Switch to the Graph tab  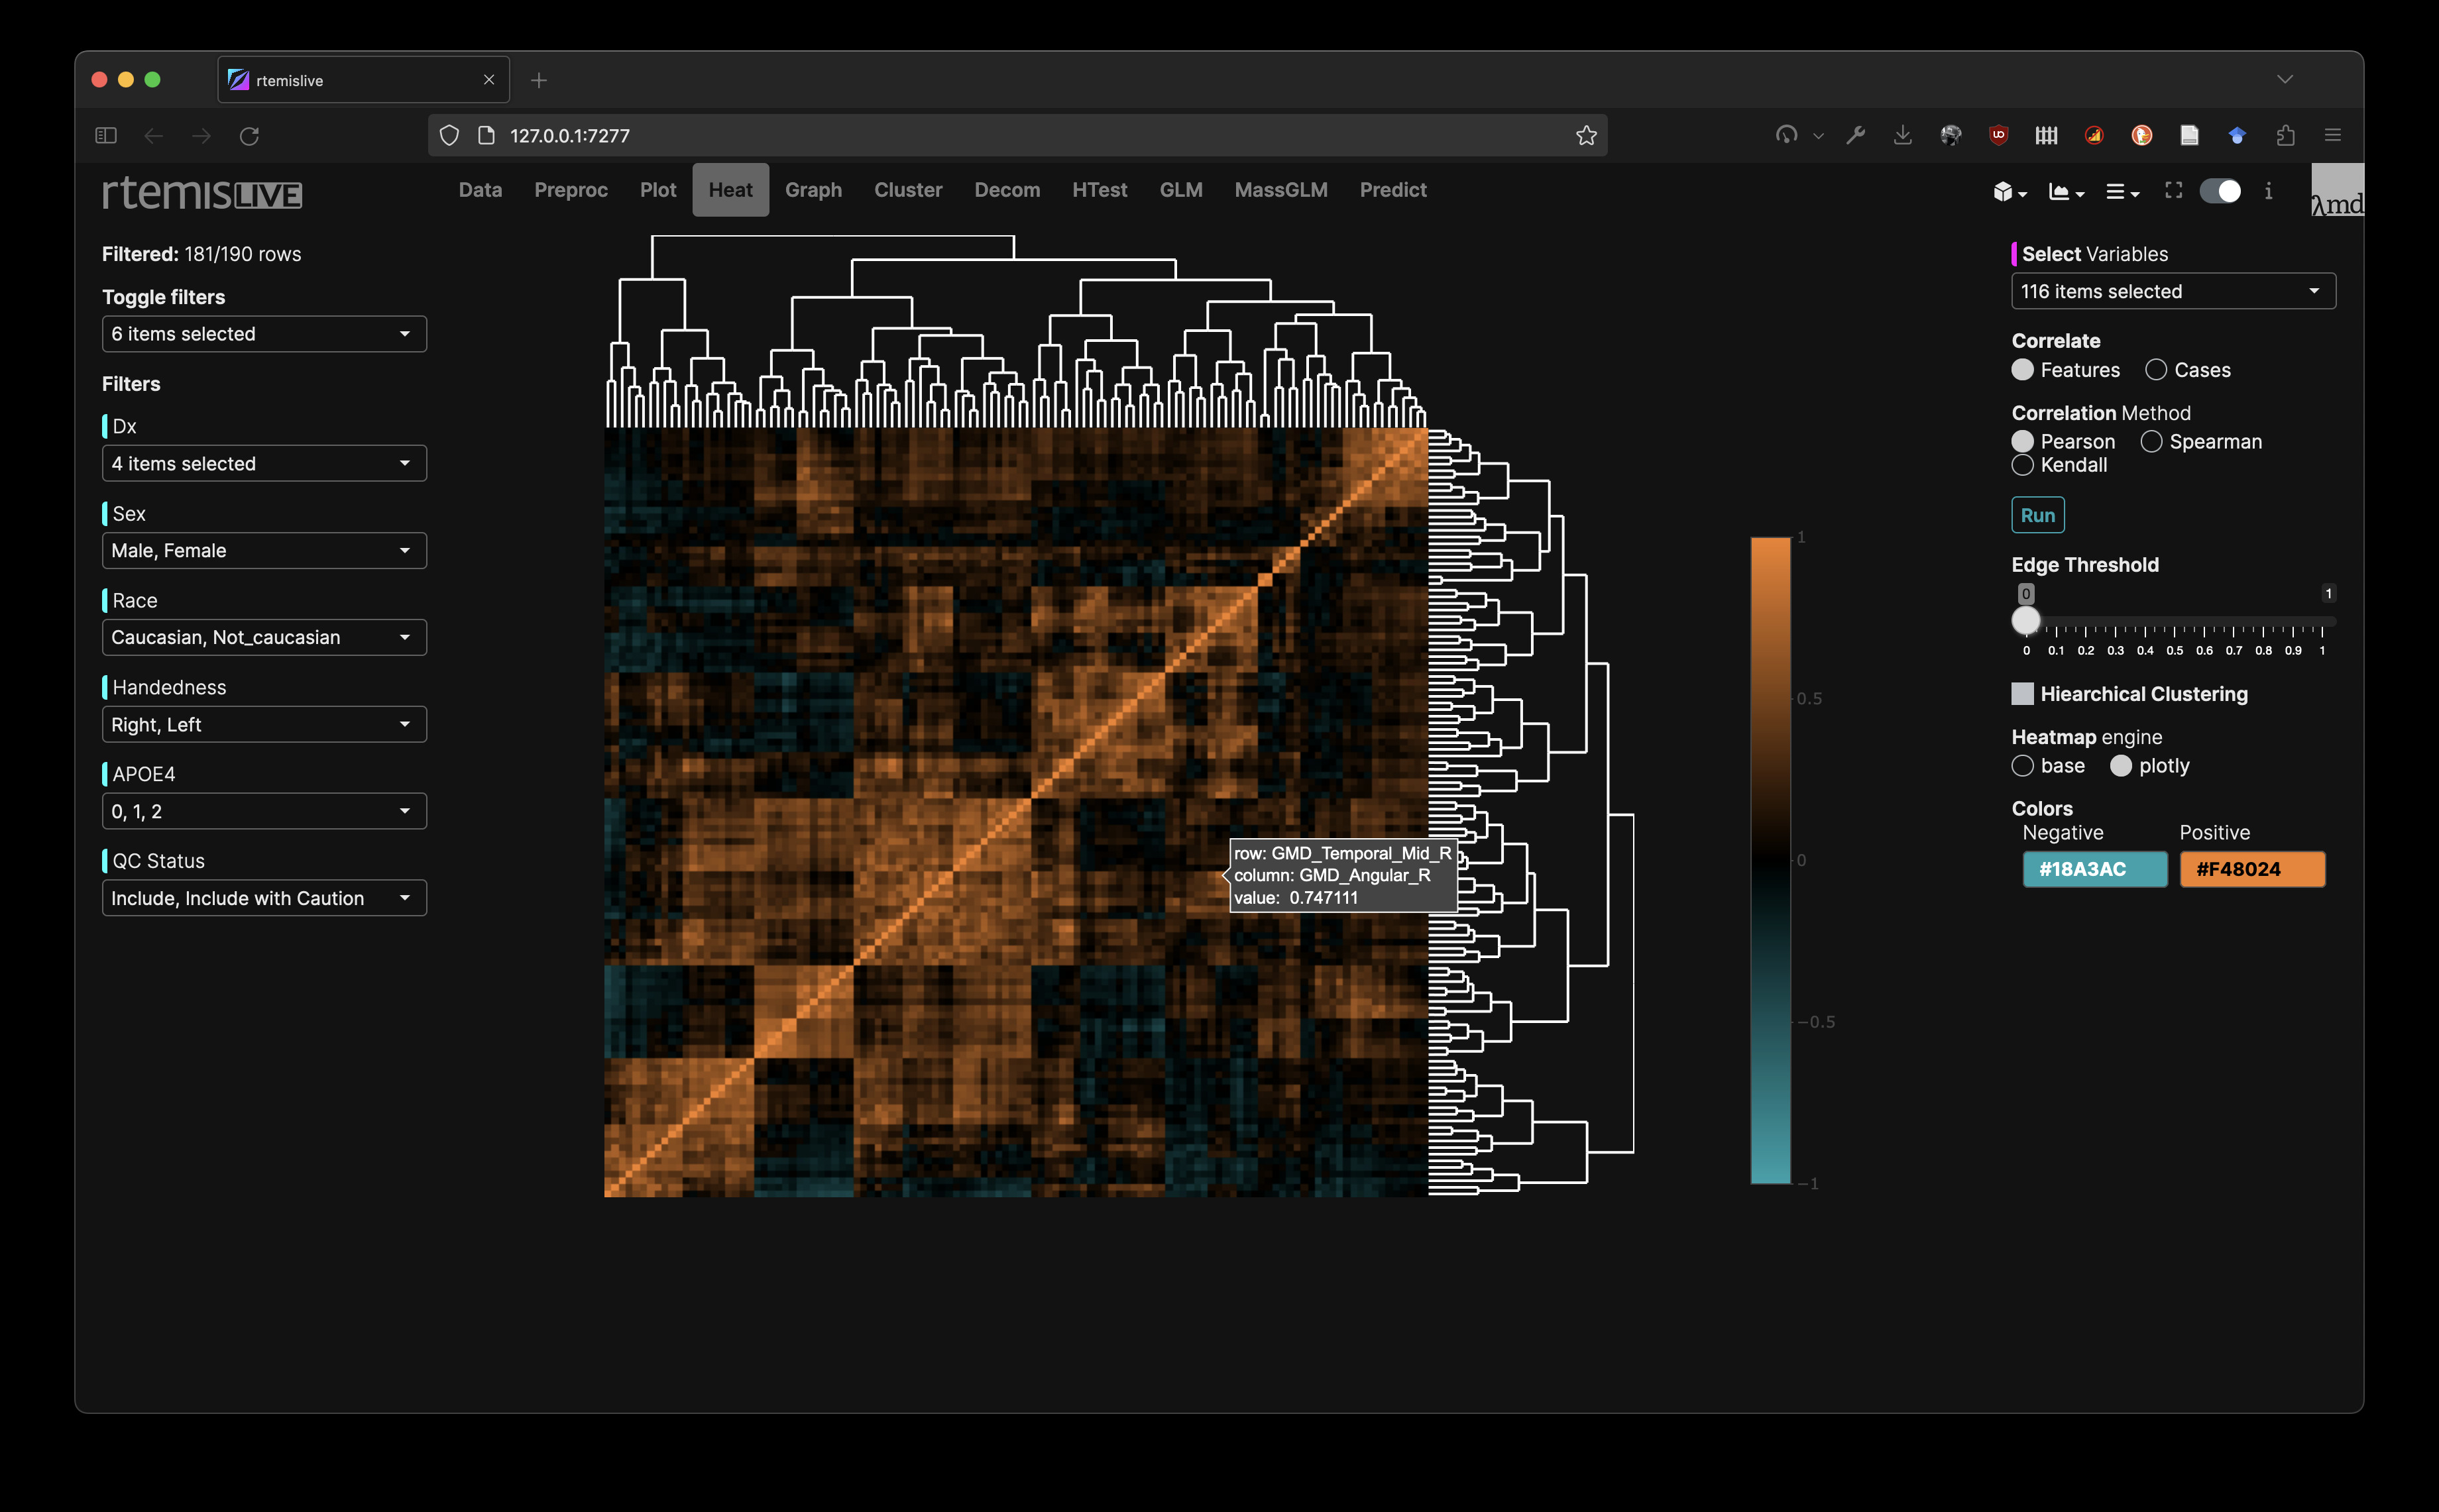(813, 190)
